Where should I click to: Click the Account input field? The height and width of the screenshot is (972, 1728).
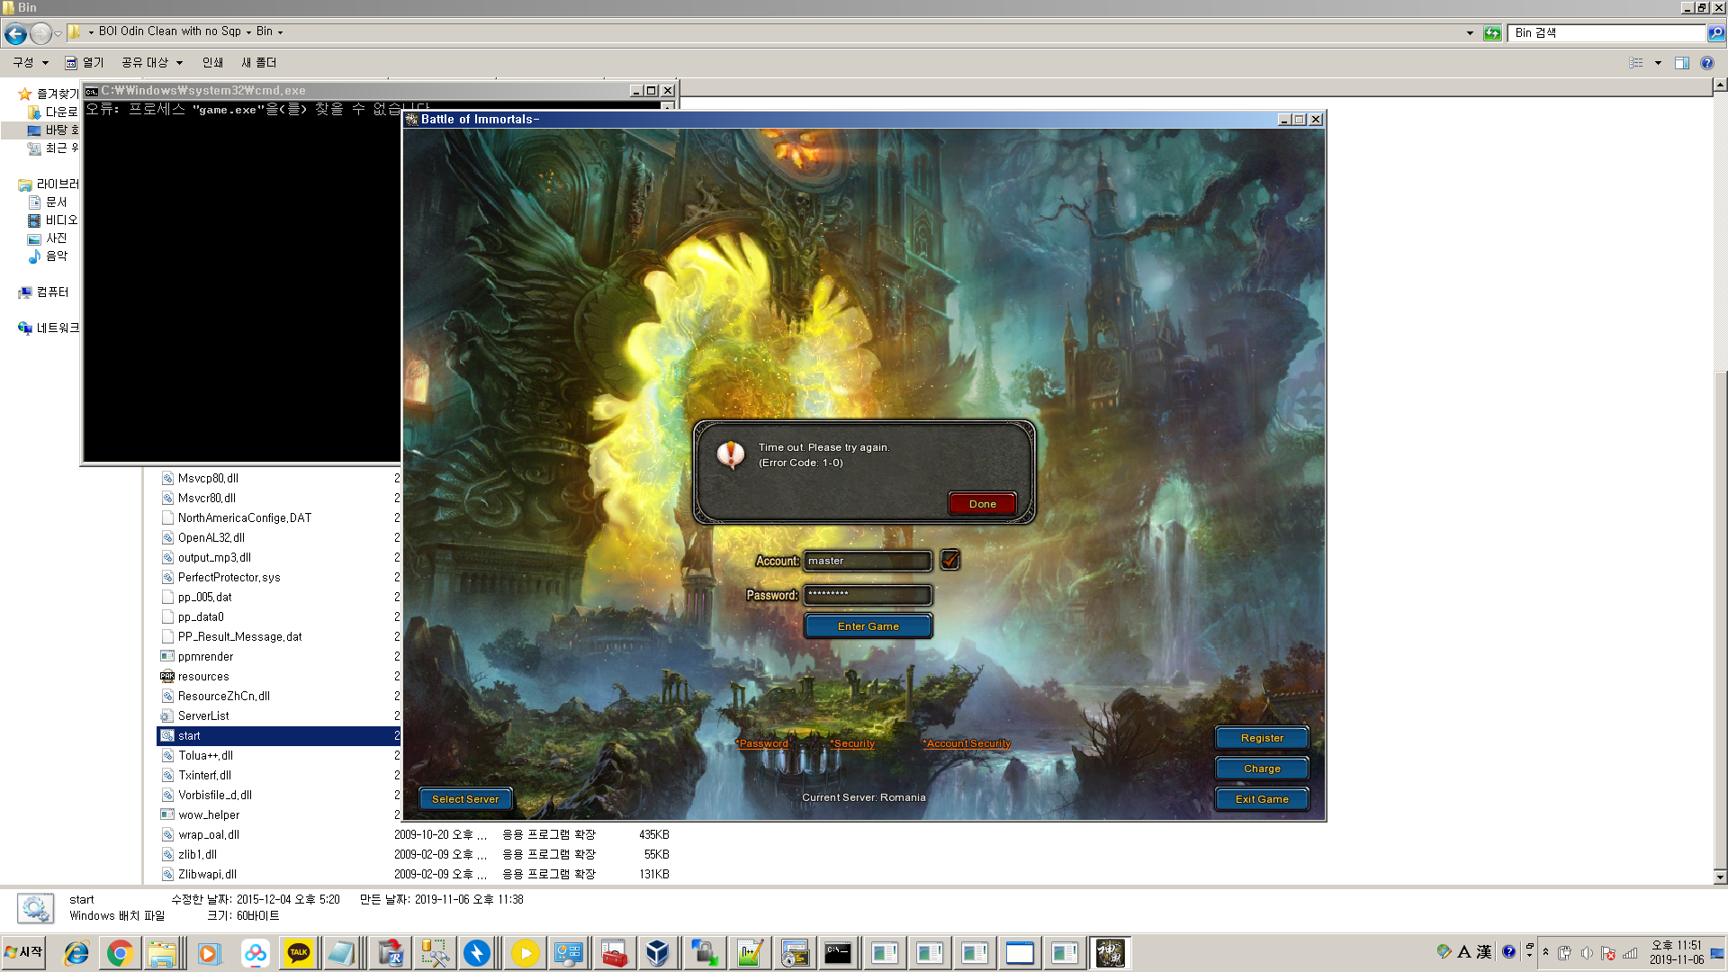pyautogui.click(x=867, y=561)
